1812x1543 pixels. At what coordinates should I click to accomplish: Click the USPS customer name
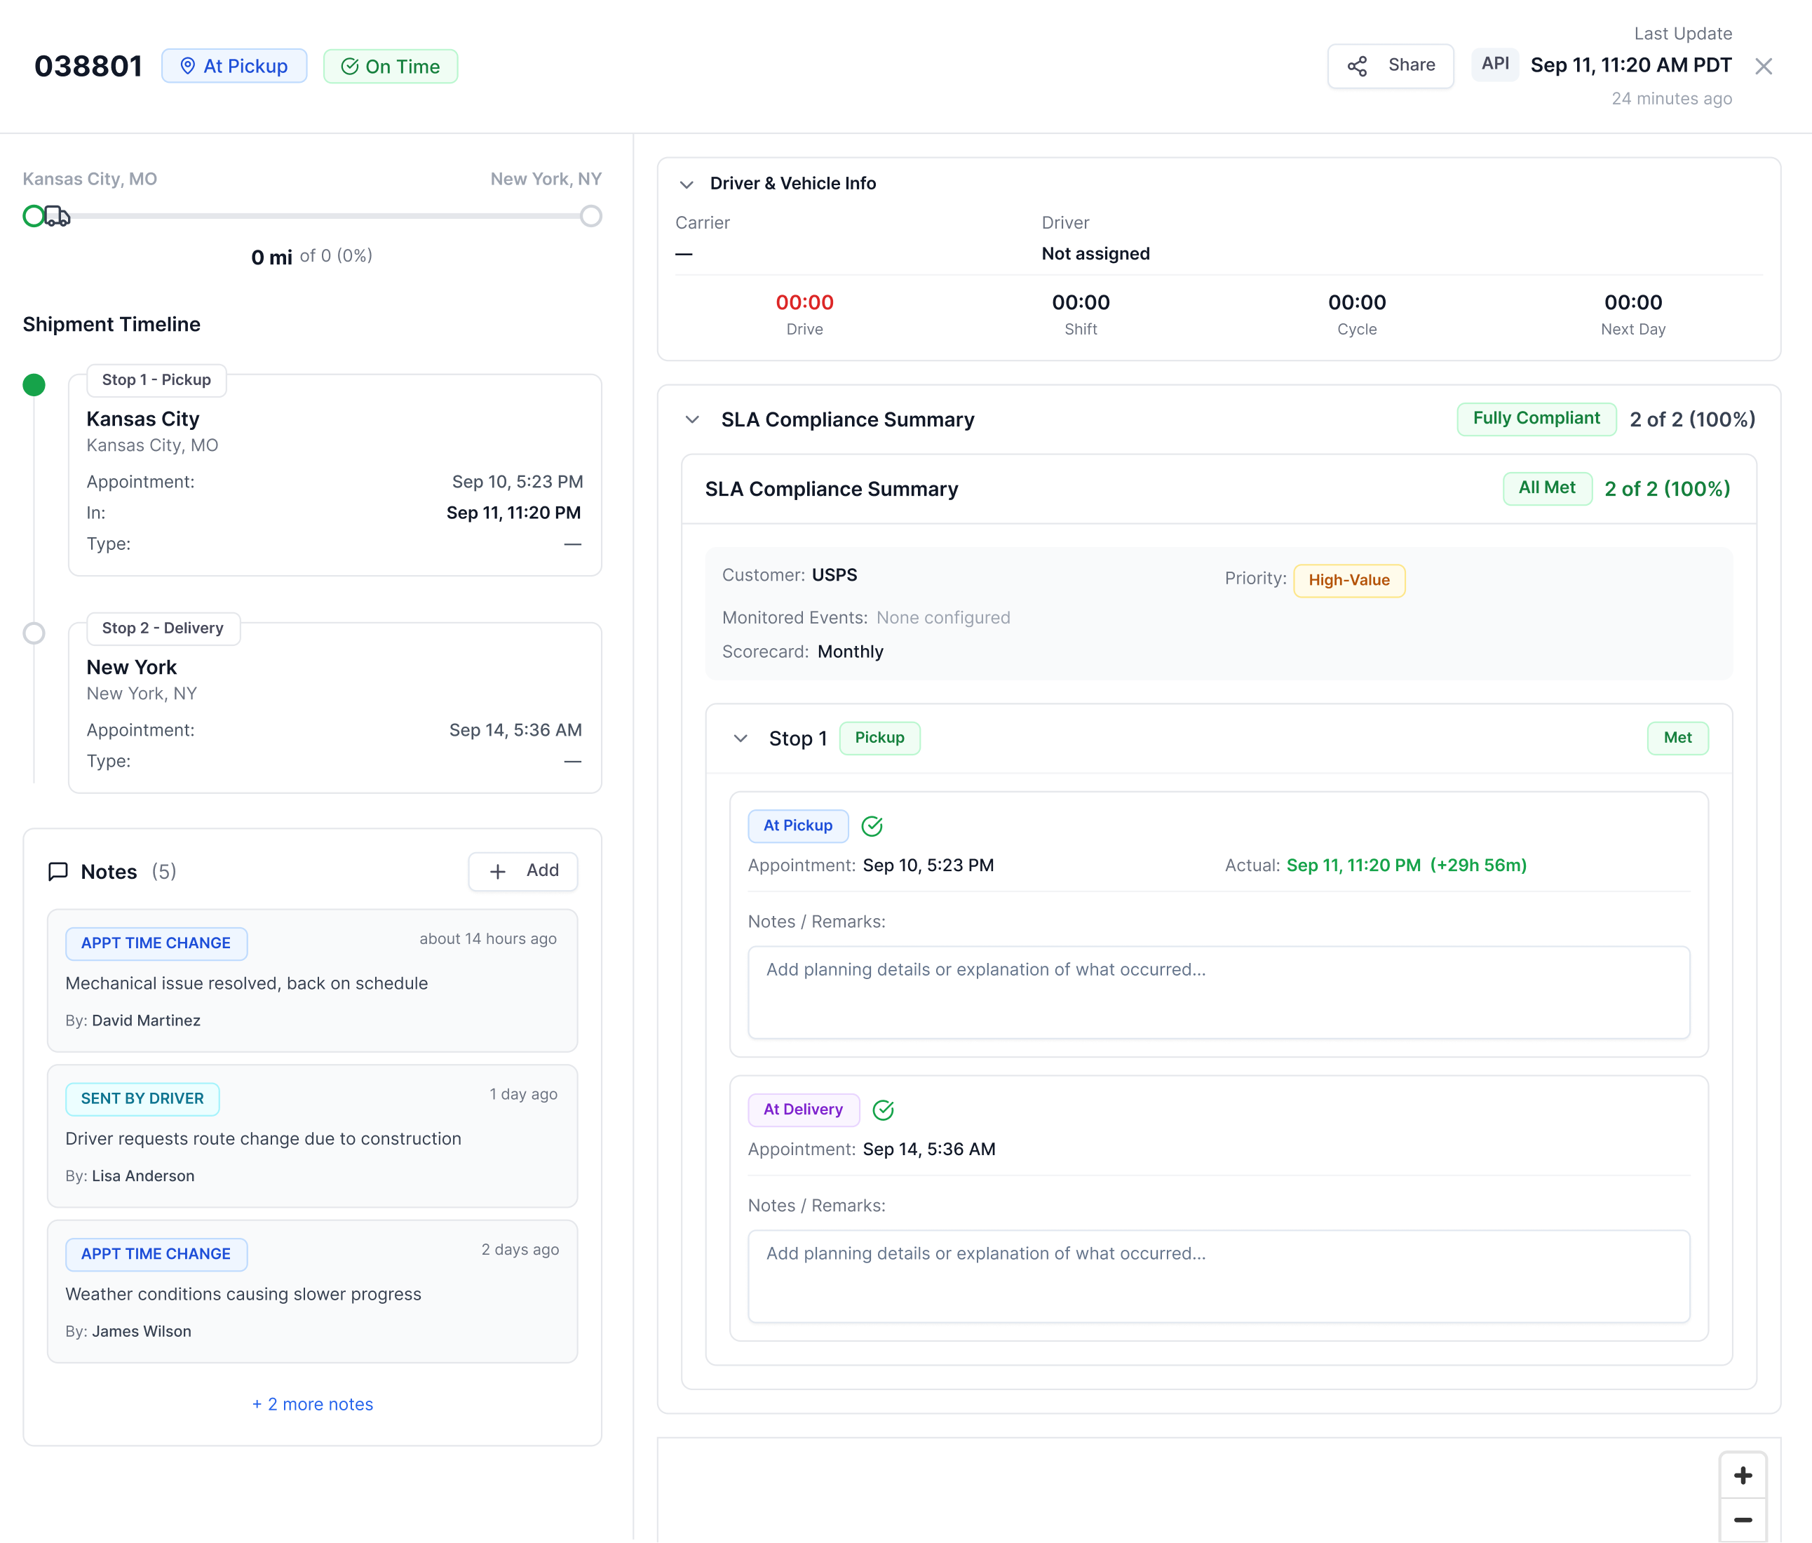[834, 576]
